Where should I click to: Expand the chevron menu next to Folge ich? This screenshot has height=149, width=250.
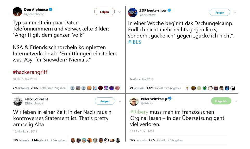coord(236,101)
